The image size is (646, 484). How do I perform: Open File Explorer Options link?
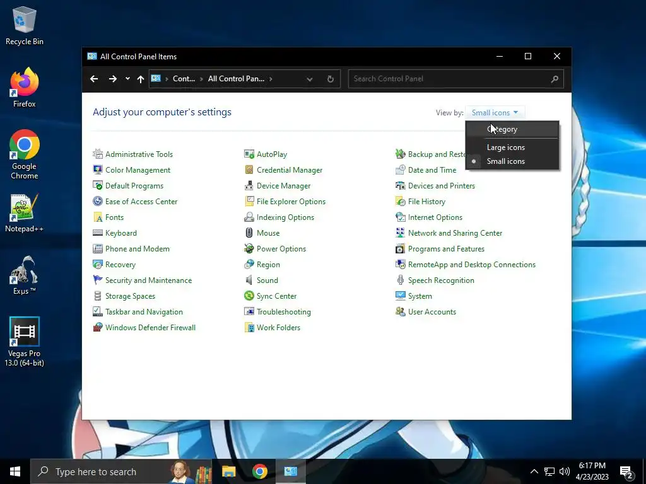pos(291,202)
